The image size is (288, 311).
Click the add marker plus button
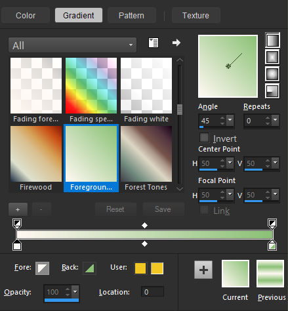pyautogui.click(x=18, y=209)
